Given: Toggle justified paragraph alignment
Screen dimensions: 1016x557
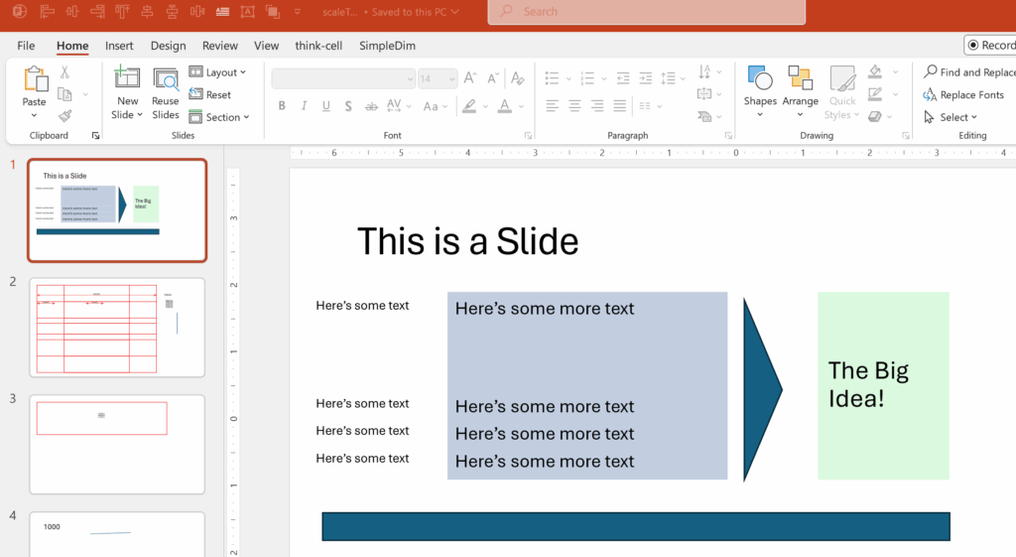Looking at the screenshot, I should (620, 105).
